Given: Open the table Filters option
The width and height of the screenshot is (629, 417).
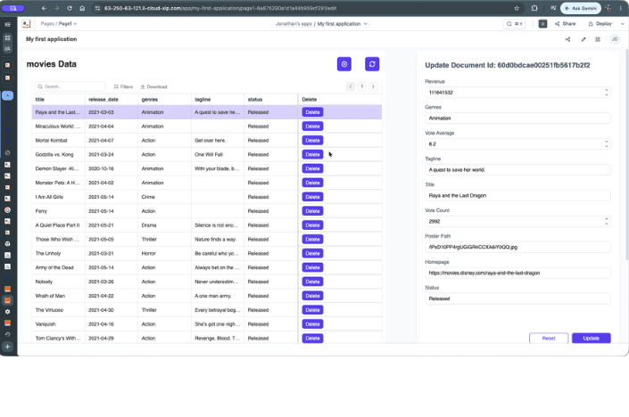Looking at the screenshot, I should (x=123, y=86).
